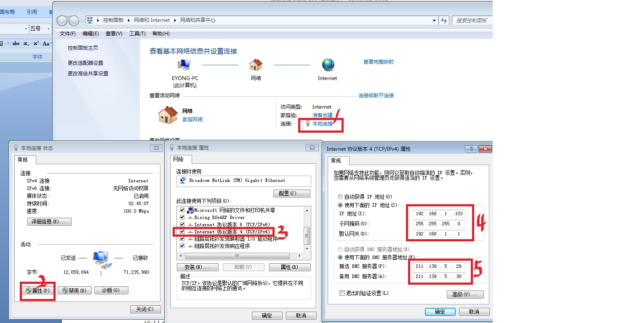This screenshot has height=323, width=630.
Task: Click the 查看完整映射 link
Action: click(378, 61)
